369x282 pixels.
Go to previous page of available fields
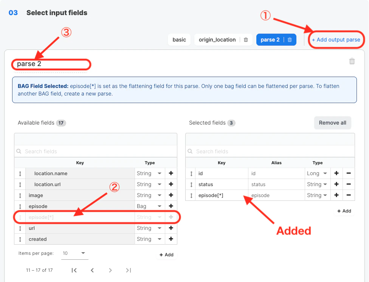click(92, 270)
